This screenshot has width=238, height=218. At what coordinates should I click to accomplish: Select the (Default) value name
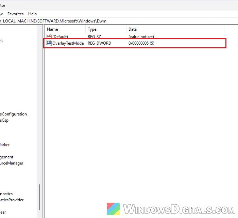click(x=60, y=37)
